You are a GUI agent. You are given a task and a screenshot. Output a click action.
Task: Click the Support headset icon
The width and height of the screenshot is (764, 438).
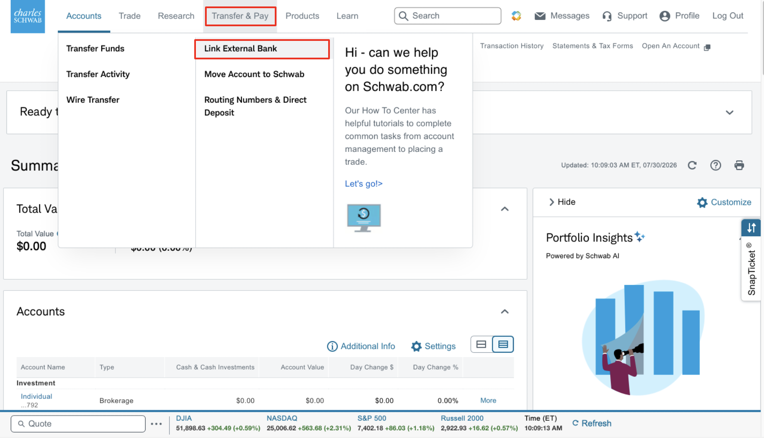607,16
